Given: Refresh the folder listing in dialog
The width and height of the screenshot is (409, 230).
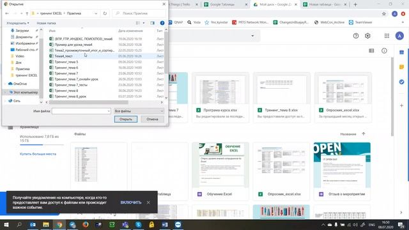Looking at the screenshot, I should tap(105, 13).
